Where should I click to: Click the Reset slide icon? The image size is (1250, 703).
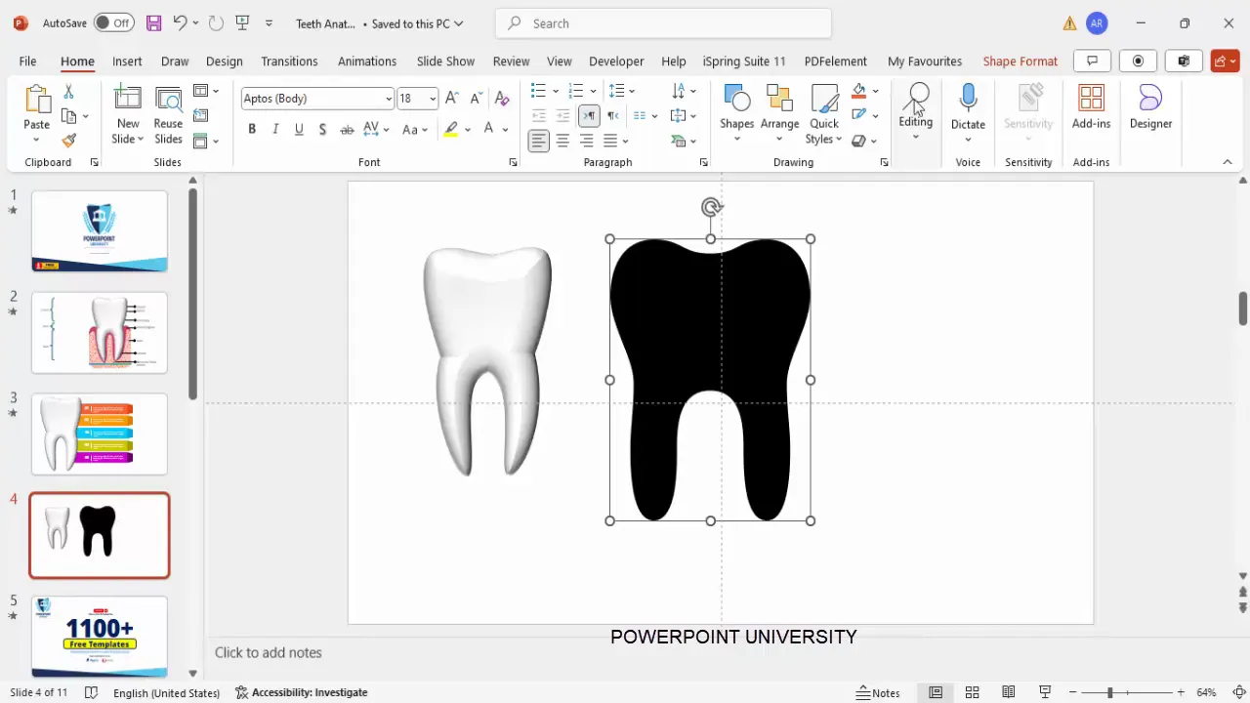[200, 116]
